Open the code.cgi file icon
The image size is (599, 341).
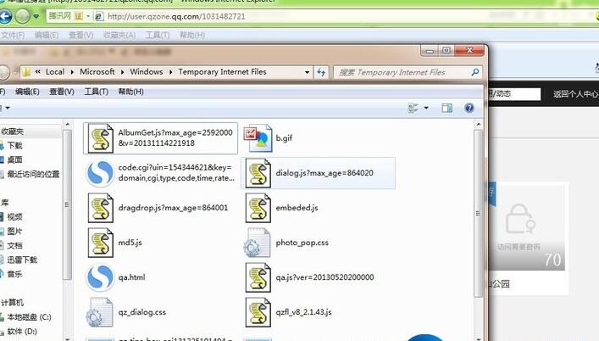[x=101, y=173]
